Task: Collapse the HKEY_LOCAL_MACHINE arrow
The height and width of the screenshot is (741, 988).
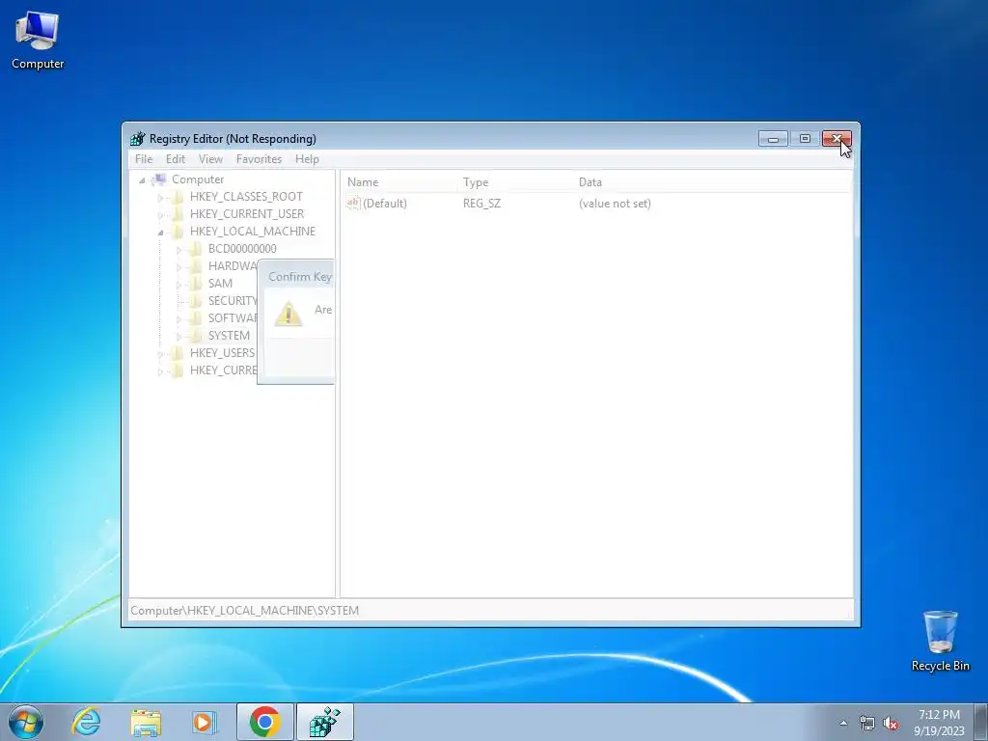Action: 160,233
